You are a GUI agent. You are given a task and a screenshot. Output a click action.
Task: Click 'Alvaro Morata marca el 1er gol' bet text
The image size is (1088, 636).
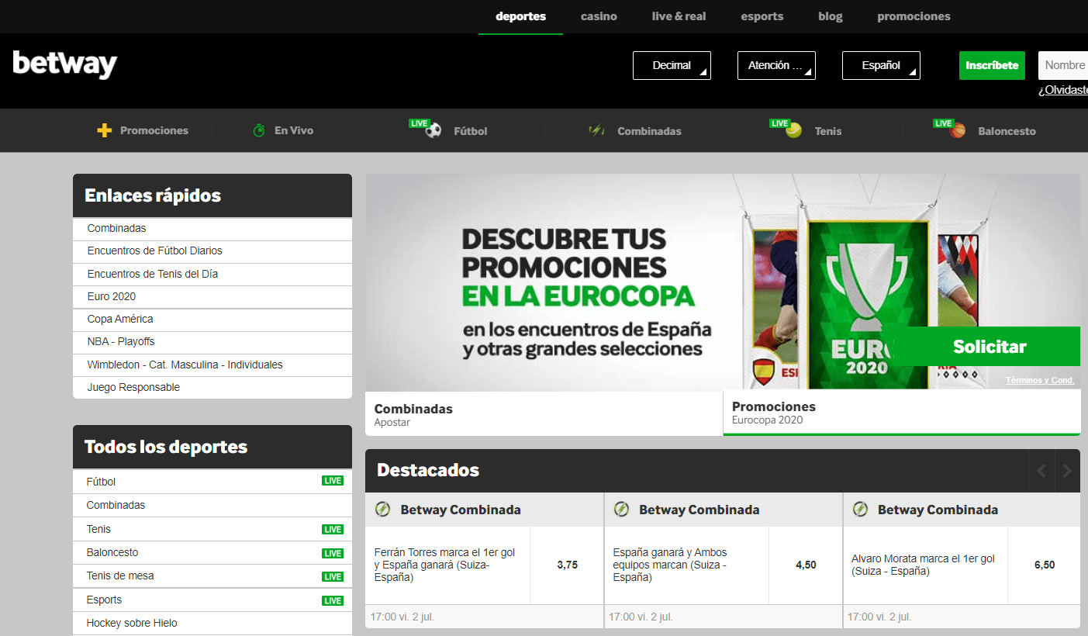(923, 565)
